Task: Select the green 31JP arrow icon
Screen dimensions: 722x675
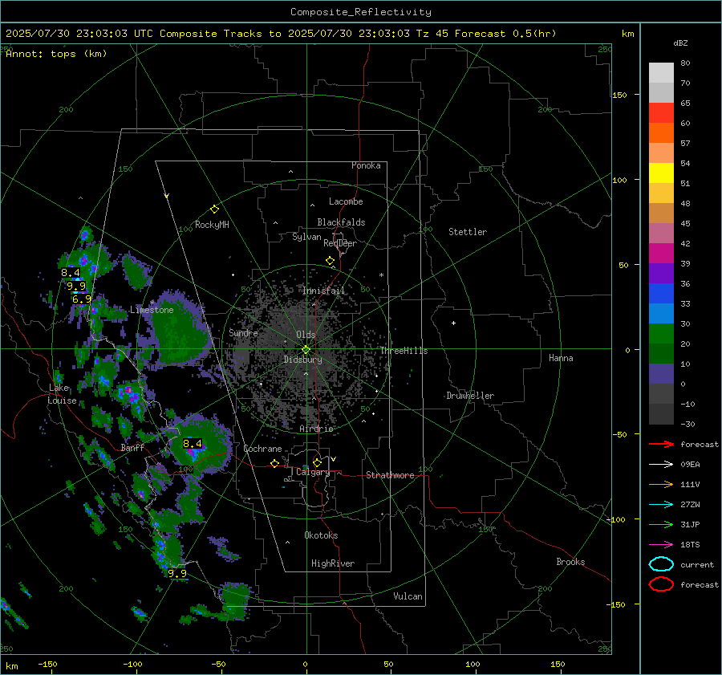Action: [x=661, y=524]
